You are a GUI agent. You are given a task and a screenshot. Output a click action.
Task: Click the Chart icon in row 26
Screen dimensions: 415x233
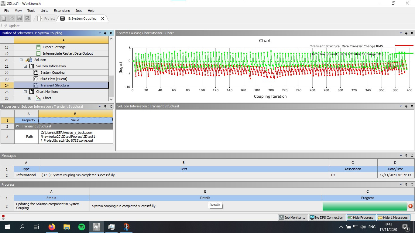tap(38, 98)
